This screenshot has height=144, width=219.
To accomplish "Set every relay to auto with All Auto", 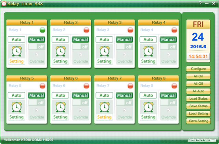I will (198, 91).
